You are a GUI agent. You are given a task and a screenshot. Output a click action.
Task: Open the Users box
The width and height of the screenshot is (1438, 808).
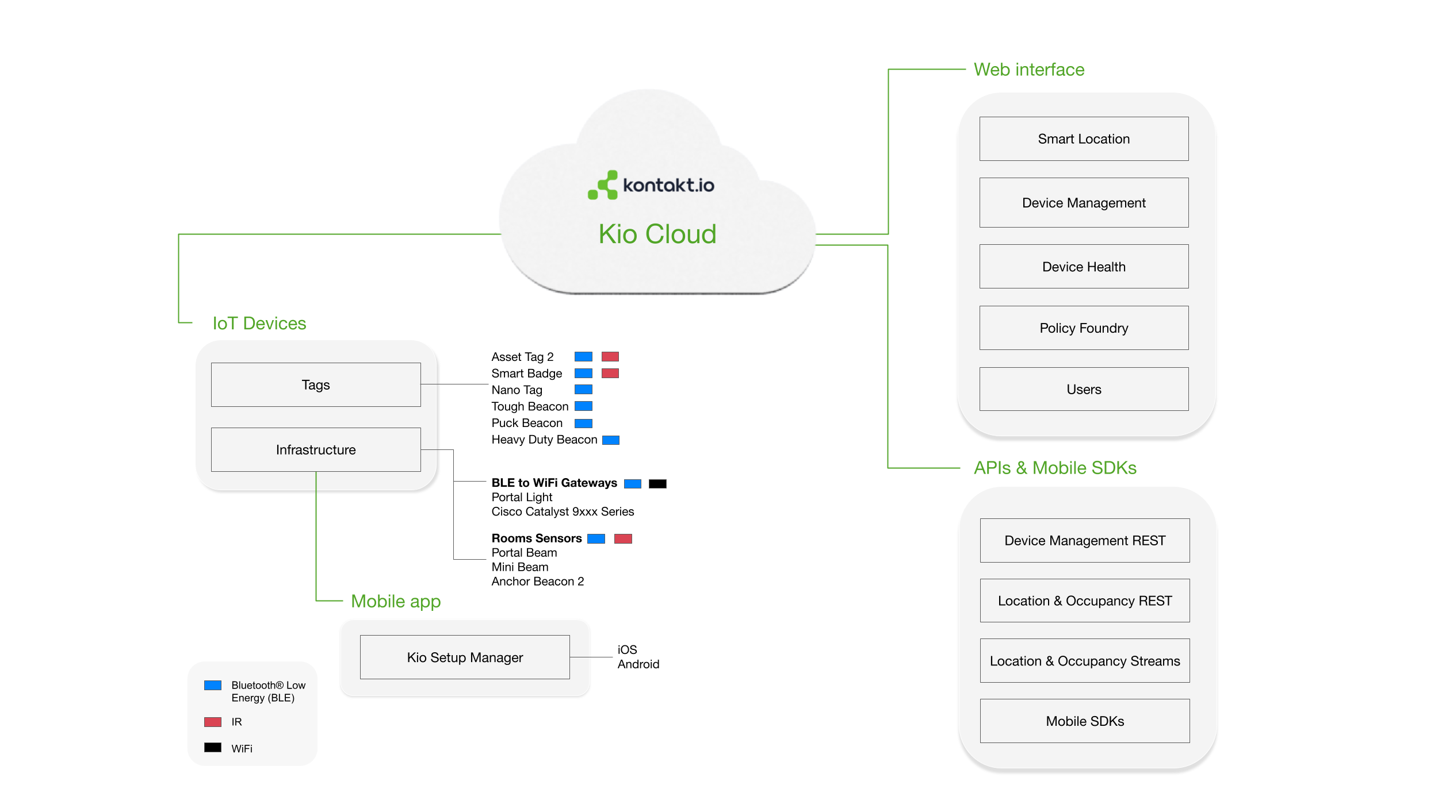coord(1084,390)
